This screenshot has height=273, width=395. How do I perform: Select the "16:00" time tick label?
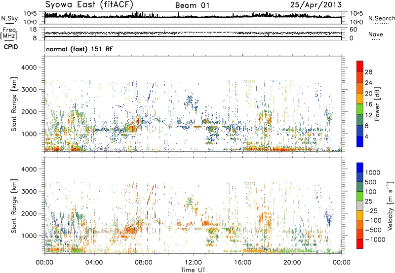242,263
